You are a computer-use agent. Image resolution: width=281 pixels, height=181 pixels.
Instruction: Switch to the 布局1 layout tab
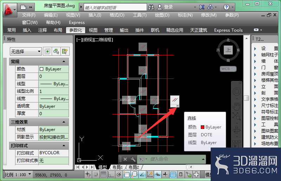pos(117,167)
